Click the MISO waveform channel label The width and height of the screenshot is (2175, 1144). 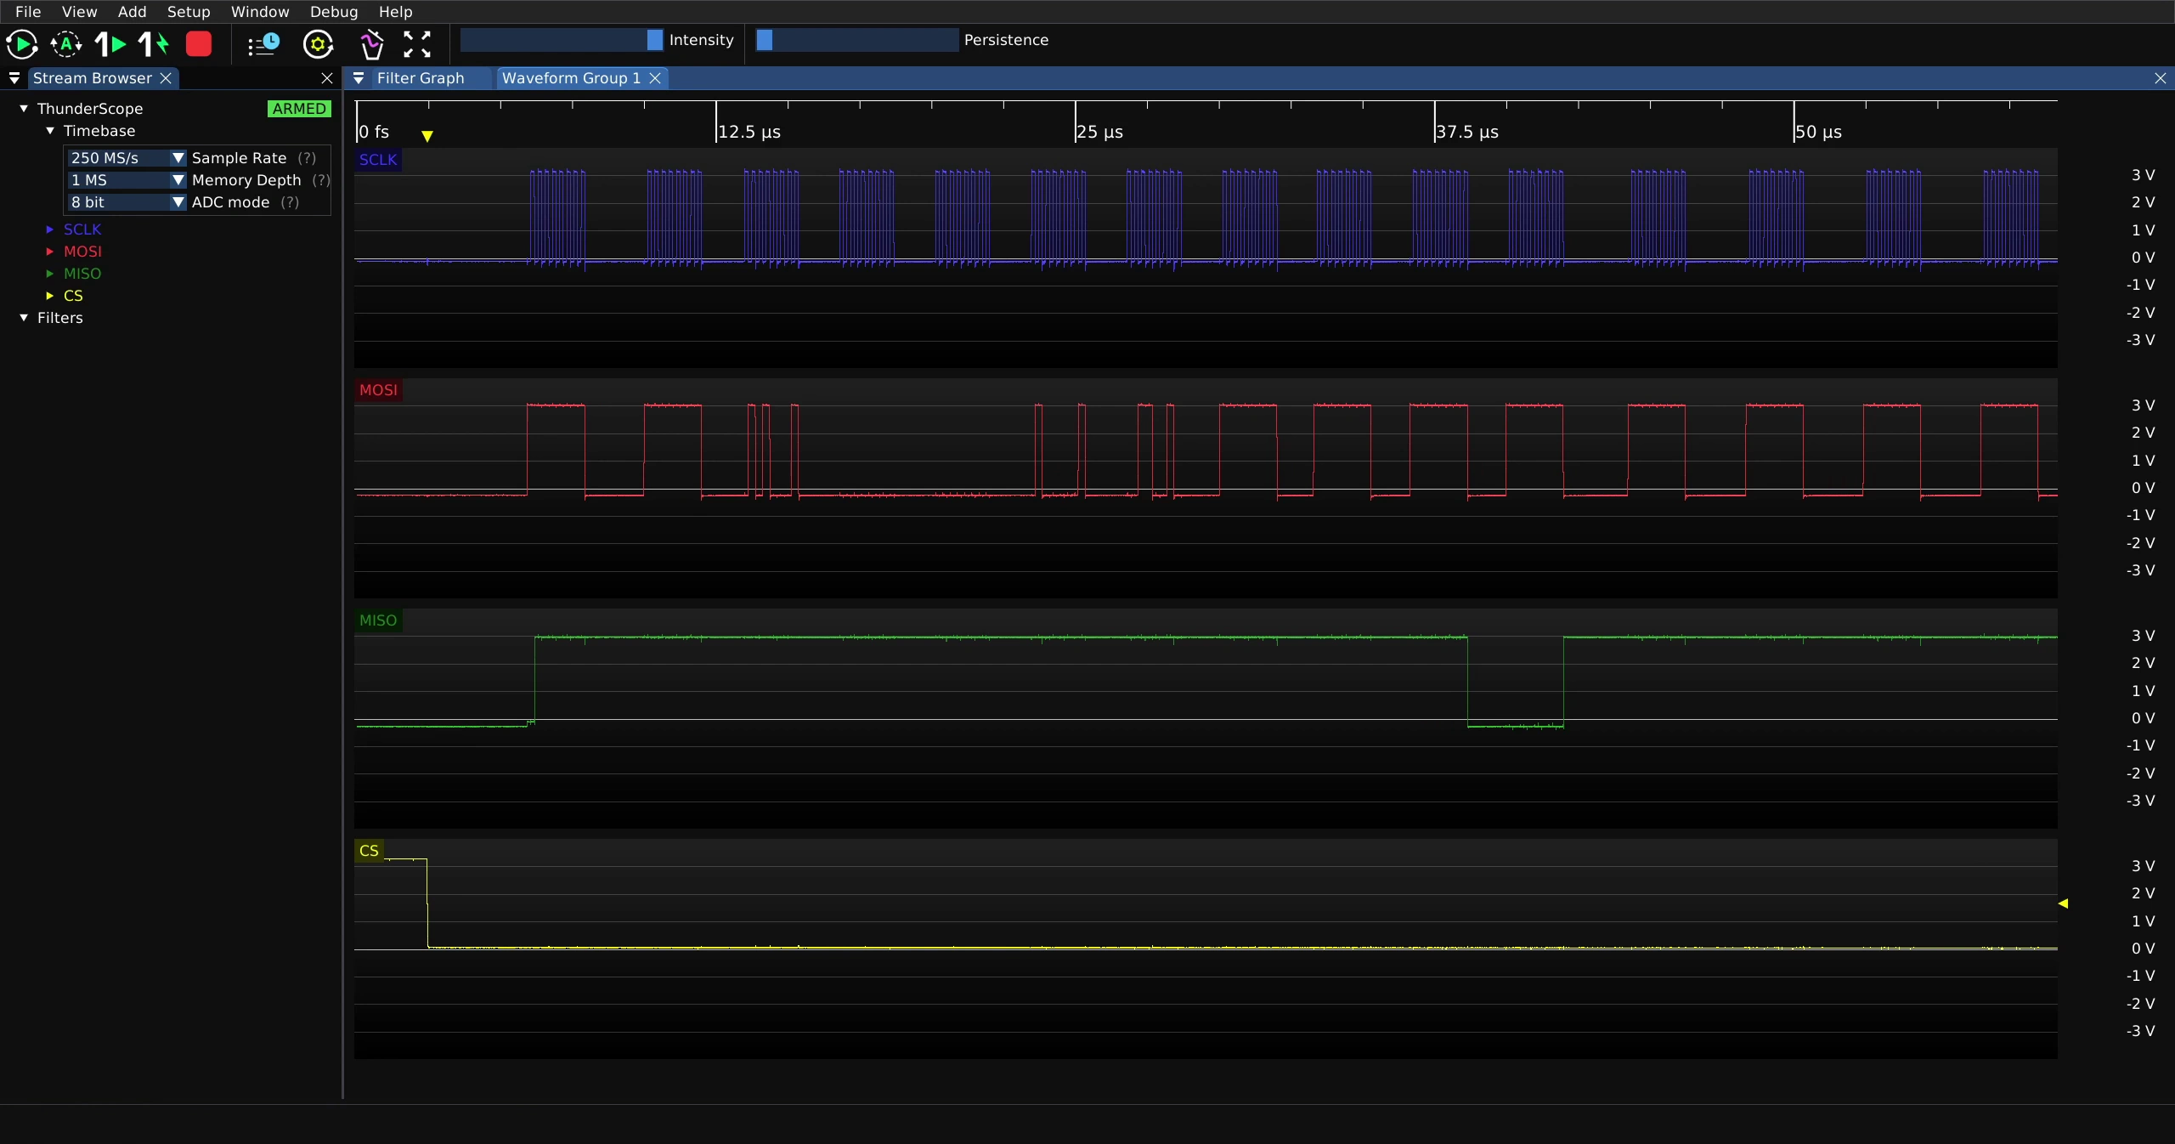point(378,620)
